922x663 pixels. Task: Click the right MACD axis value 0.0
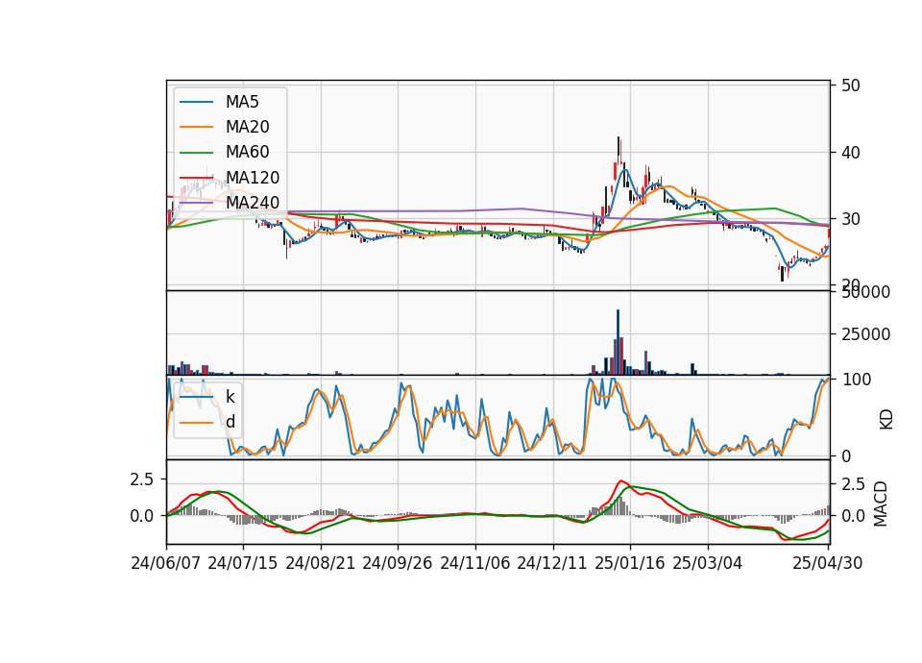pos(853,517)
